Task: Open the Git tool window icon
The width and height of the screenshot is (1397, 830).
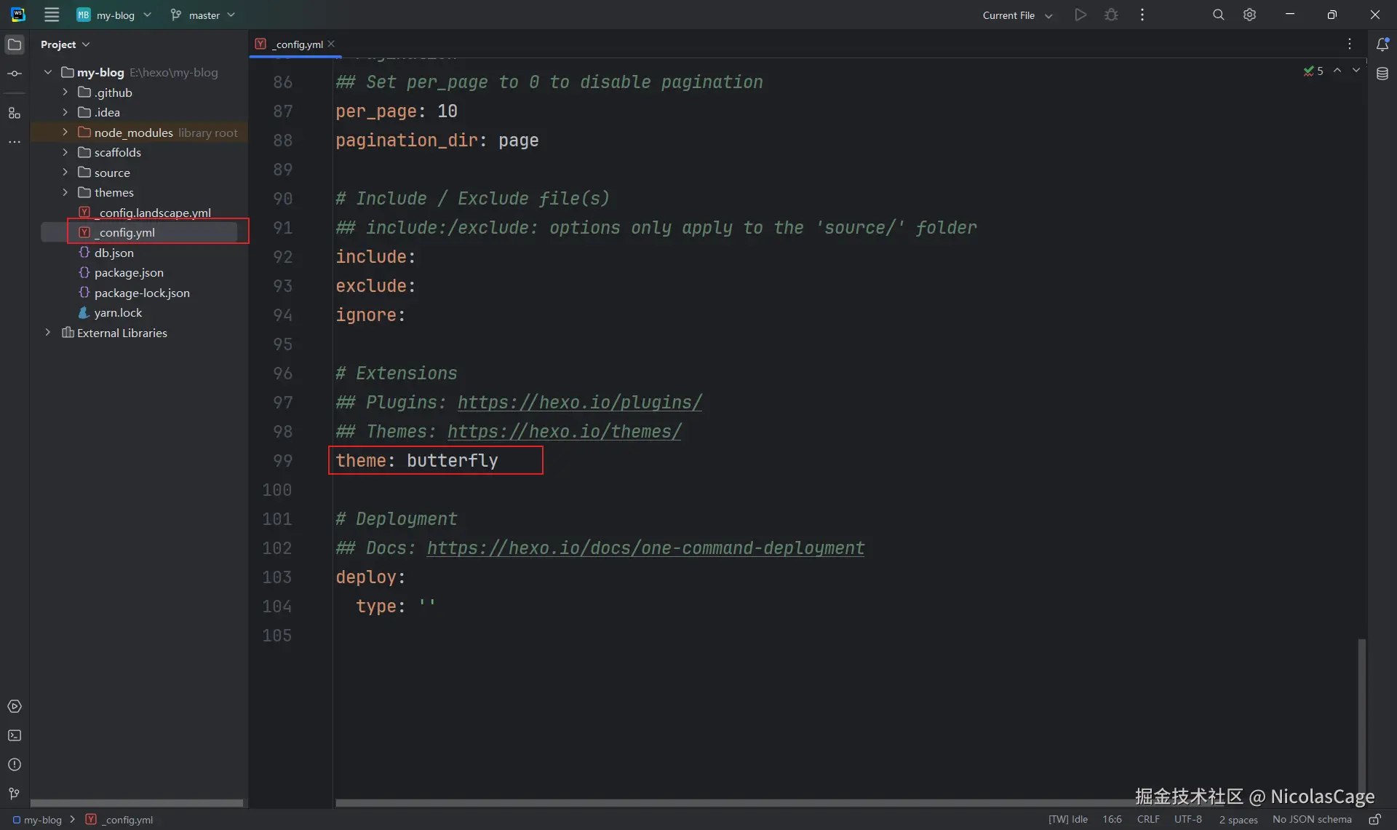Action: point(15,794)
